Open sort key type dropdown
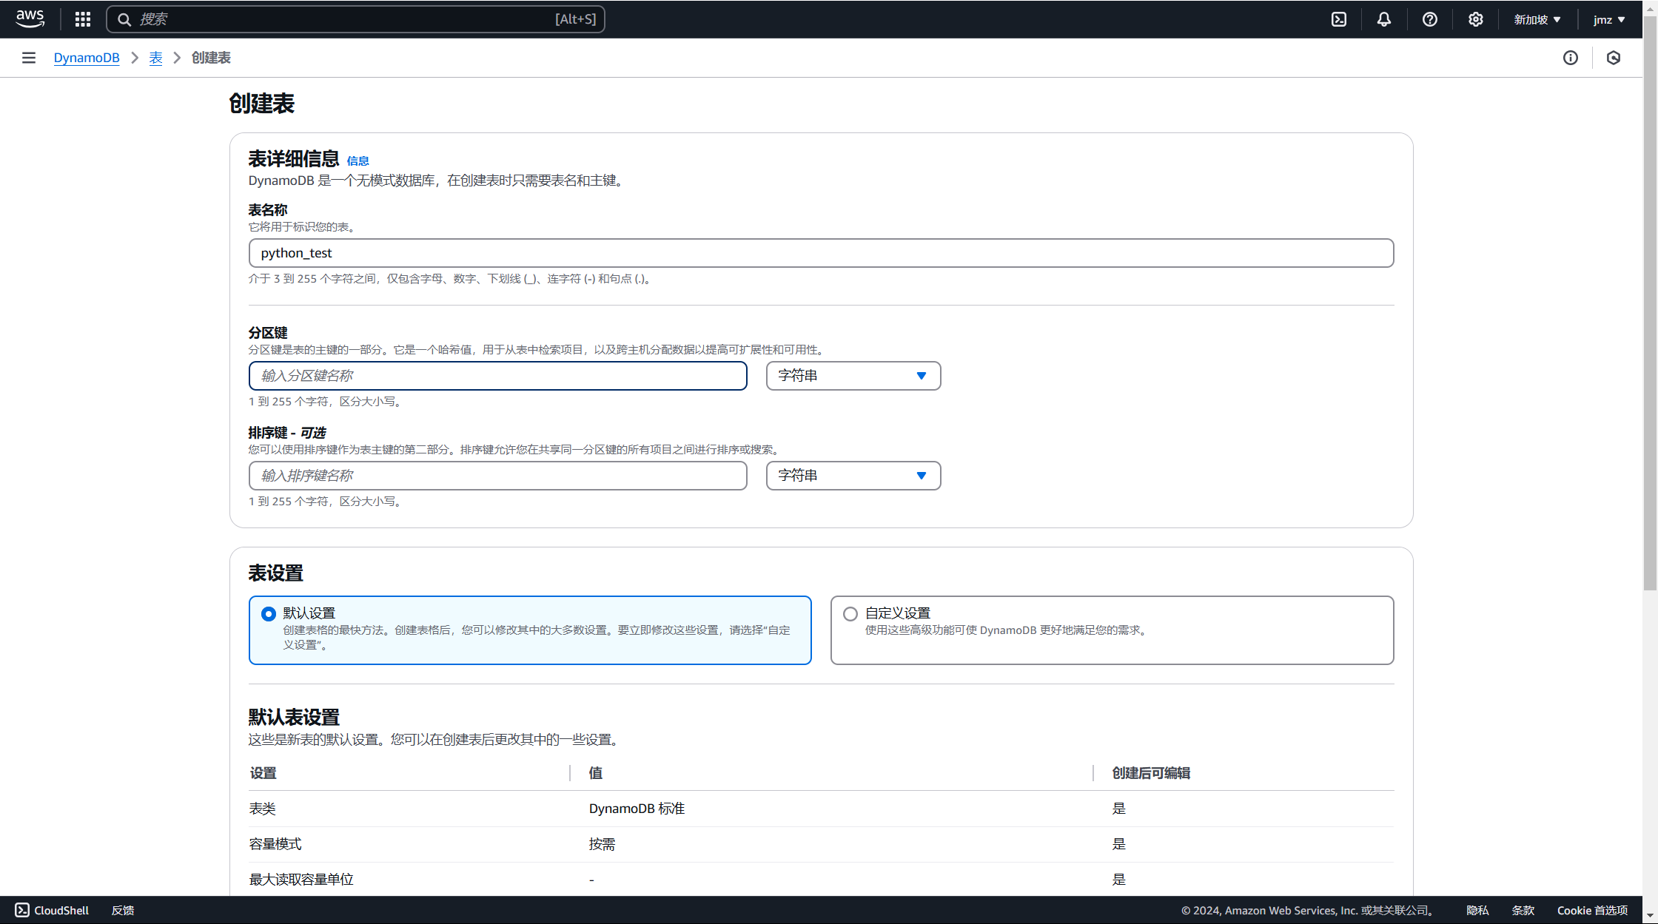This screenshot has width=1658, height=924. coord(853,476)
